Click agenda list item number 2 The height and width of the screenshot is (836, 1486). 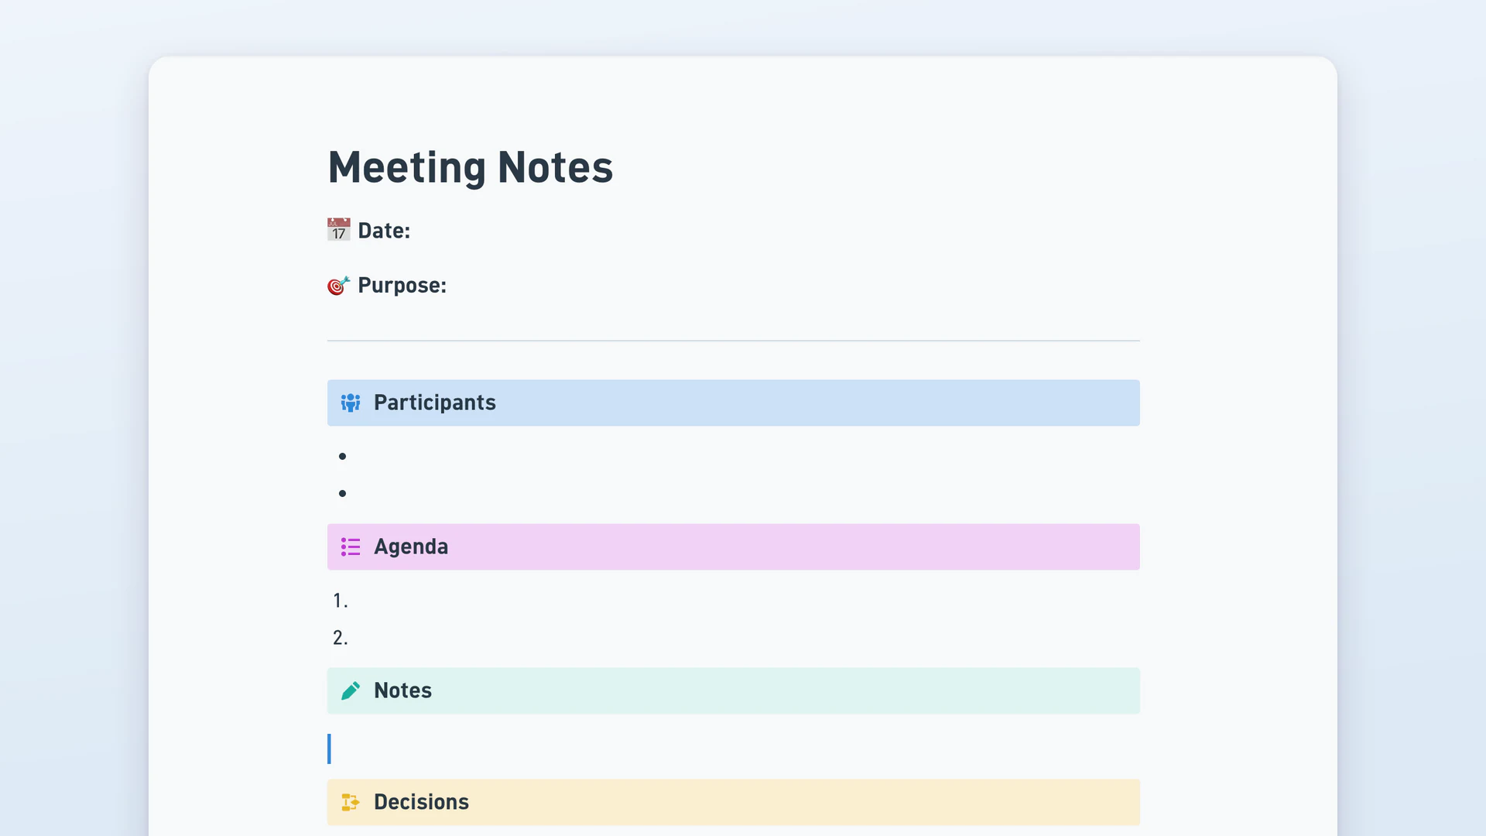(x=735, y=638)
